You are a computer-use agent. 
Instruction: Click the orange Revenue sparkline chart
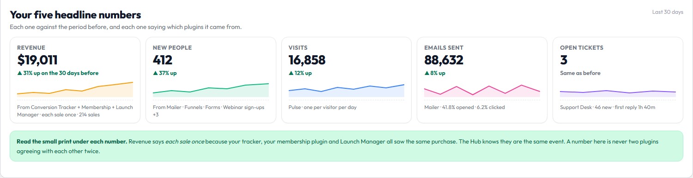click(75, 89)
